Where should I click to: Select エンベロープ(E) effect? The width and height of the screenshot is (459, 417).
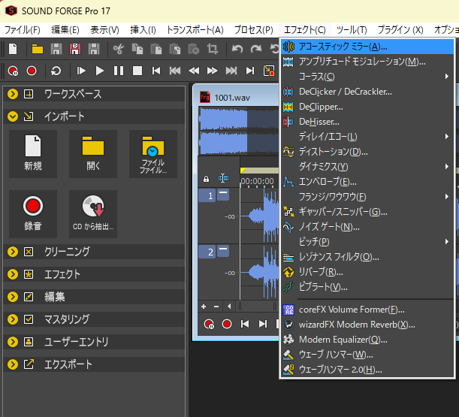tap(367, 182)
